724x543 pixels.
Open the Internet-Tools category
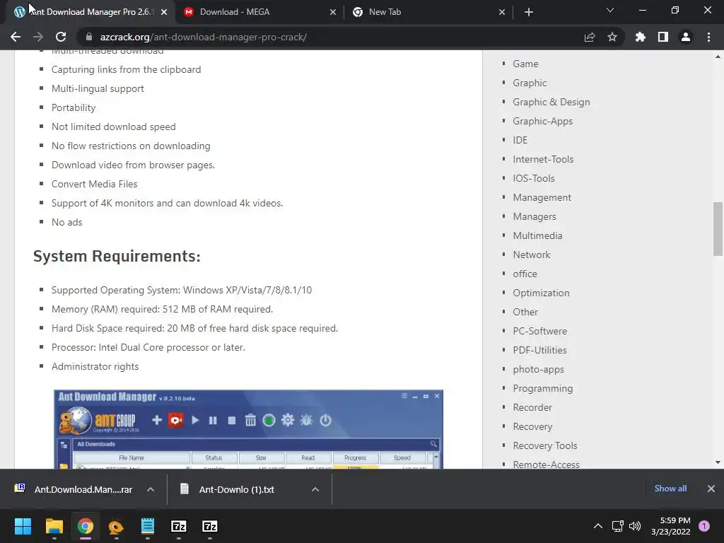543,159
